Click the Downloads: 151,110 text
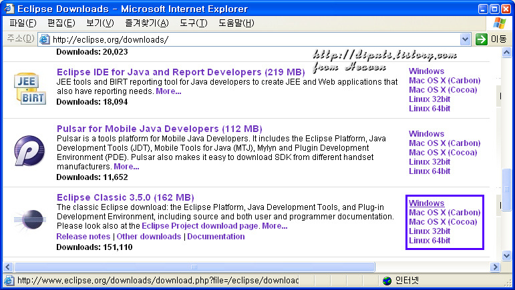The width and height of the screenshot is (515, 290). (95, 247)
